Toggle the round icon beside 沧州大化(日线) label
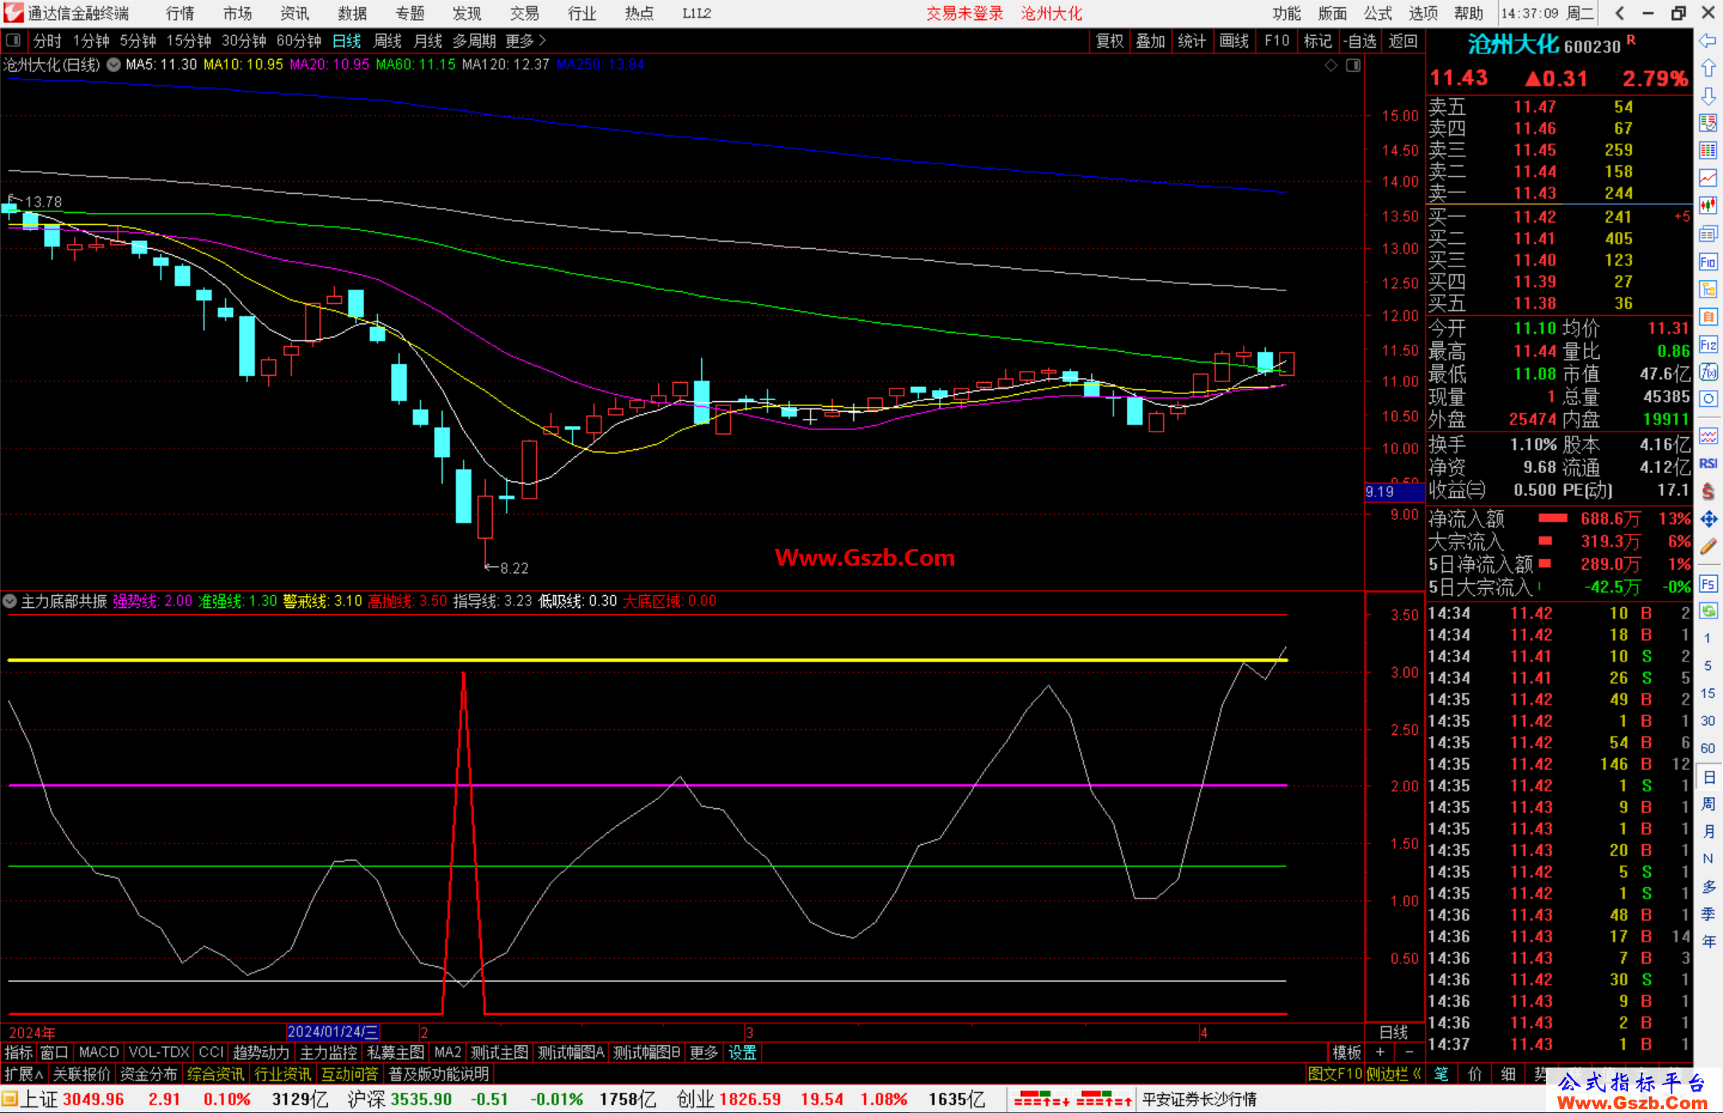 (113, 65)
